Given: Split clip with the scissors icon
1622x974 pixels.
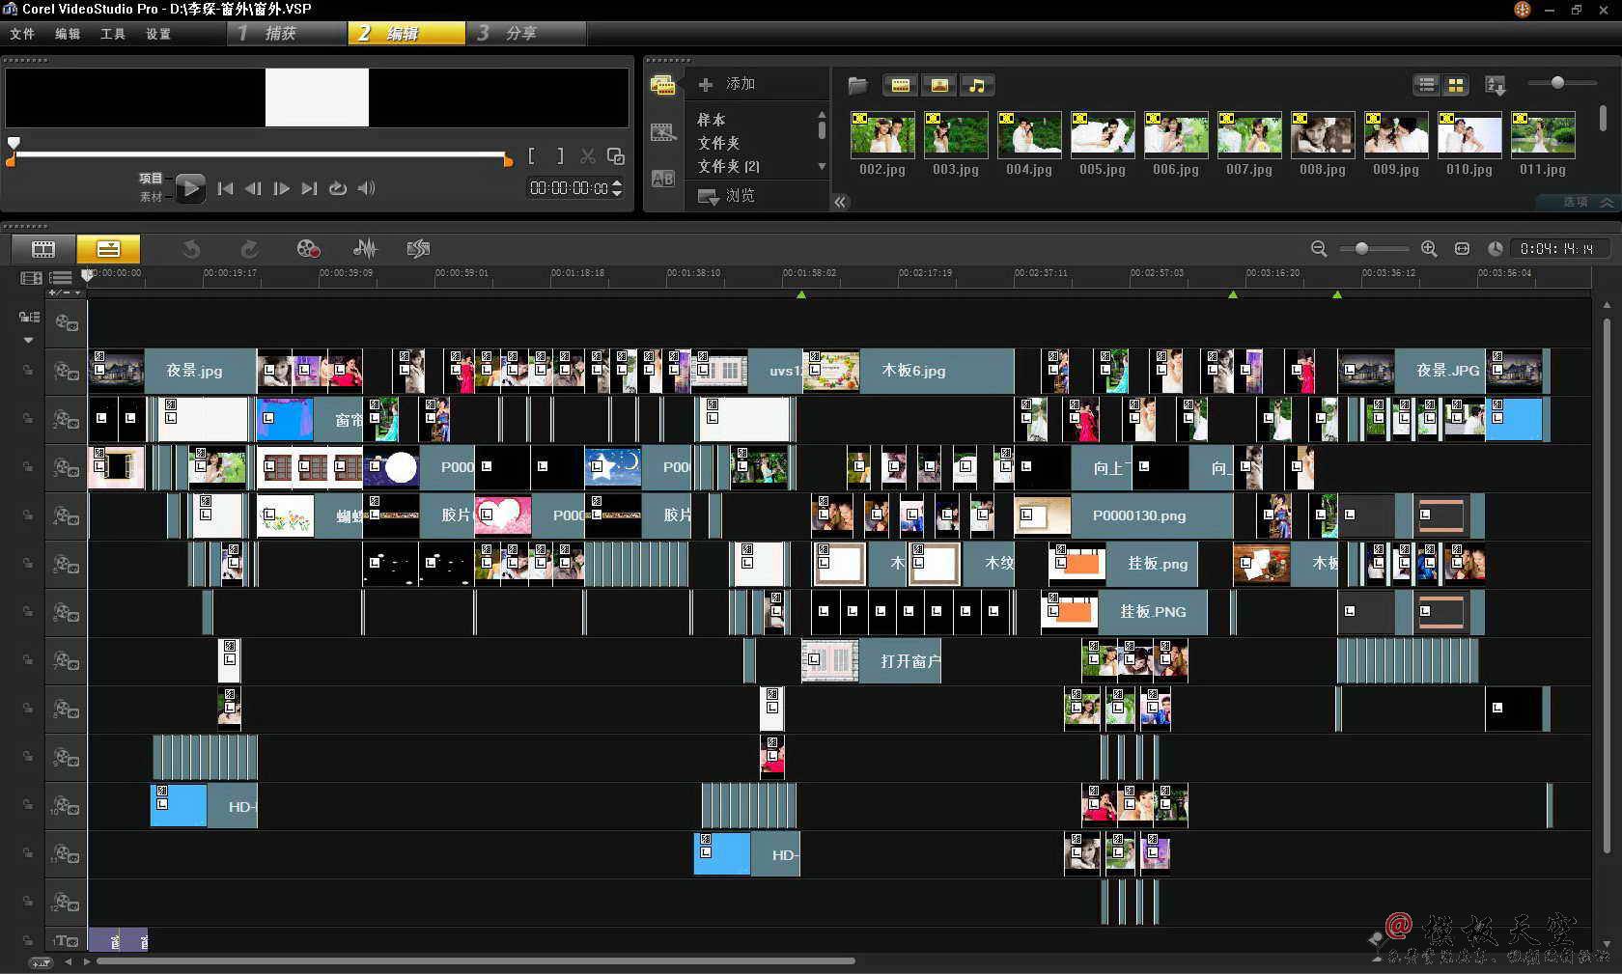Looking at the screenshot, I should pyautogui.click(x=587, y=156).
